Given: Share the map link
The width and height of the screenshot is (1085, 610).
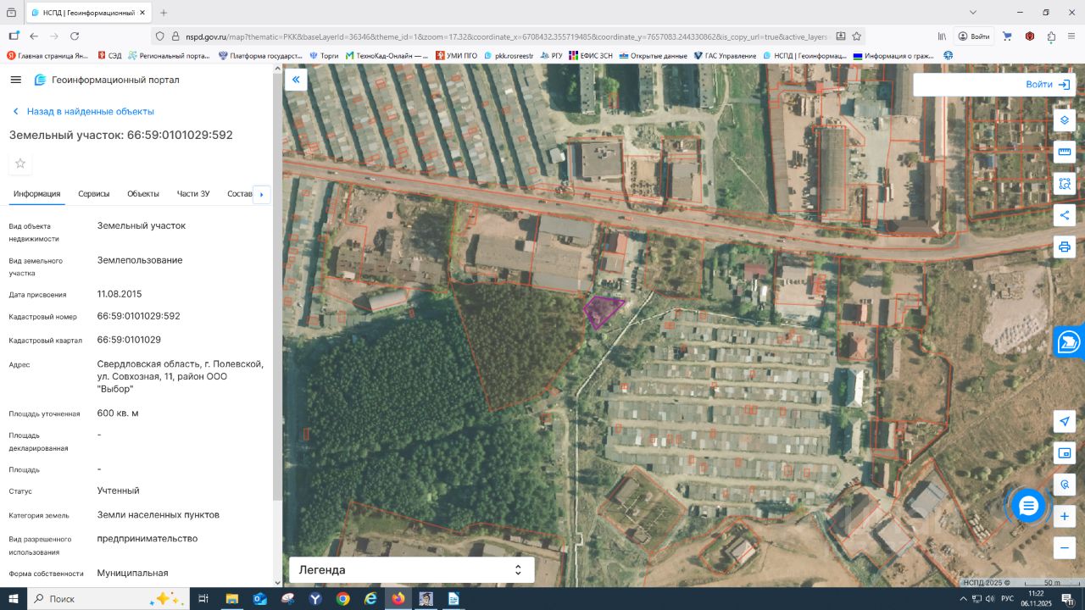Looking at the screenshot, I should 1065,215.
